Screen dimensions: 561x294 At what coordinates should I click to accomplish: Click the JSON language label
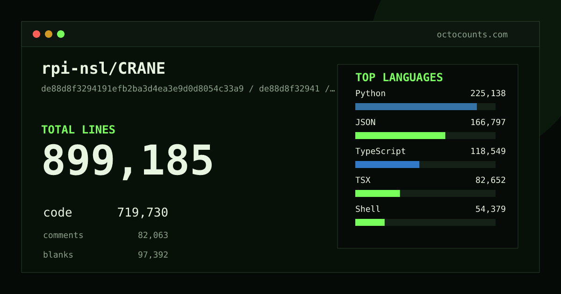366,122
